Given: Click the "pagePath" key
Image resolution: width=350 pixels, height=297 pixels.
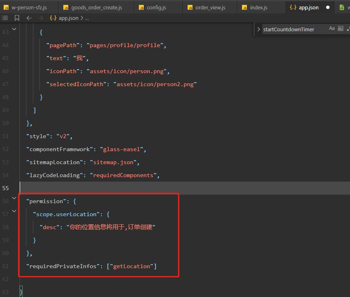Looking at the screenshot, I should [63, 46].
